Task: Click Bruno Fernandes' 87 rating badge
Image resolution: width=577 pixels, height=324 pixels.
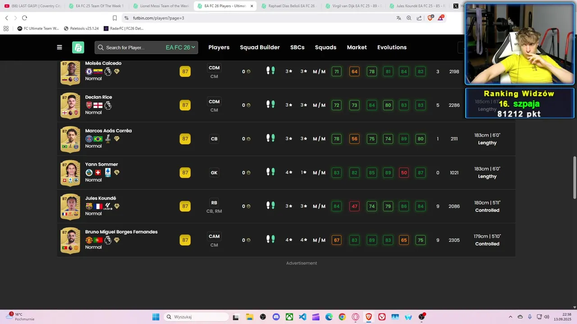Action: pyautogui.click(x=185, y=240)
